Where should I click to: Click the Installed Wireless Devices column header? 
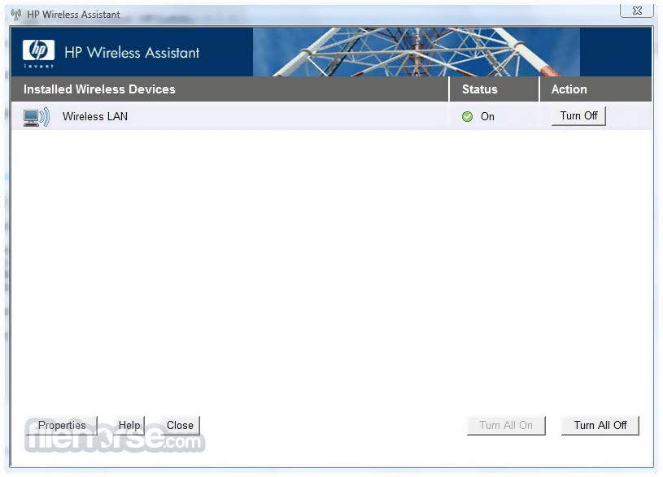point(229,89)
